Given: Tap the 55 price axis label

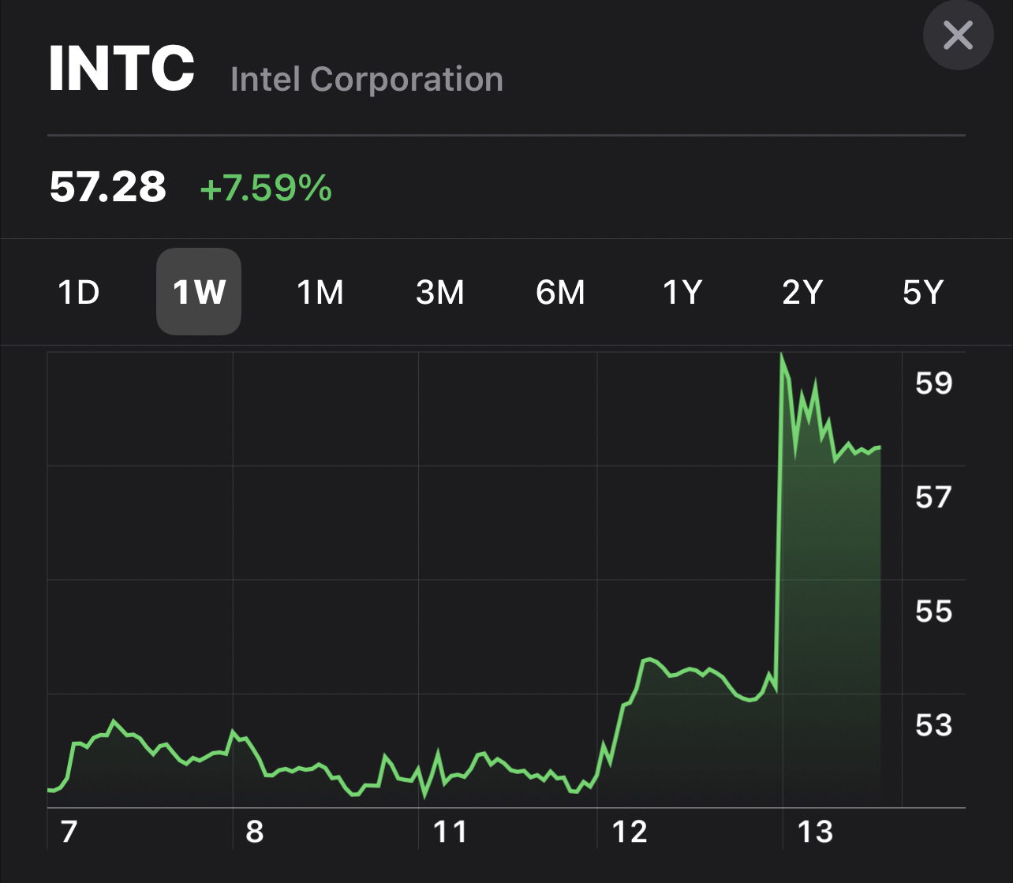Looking at the screenshot, I should 933,612.
